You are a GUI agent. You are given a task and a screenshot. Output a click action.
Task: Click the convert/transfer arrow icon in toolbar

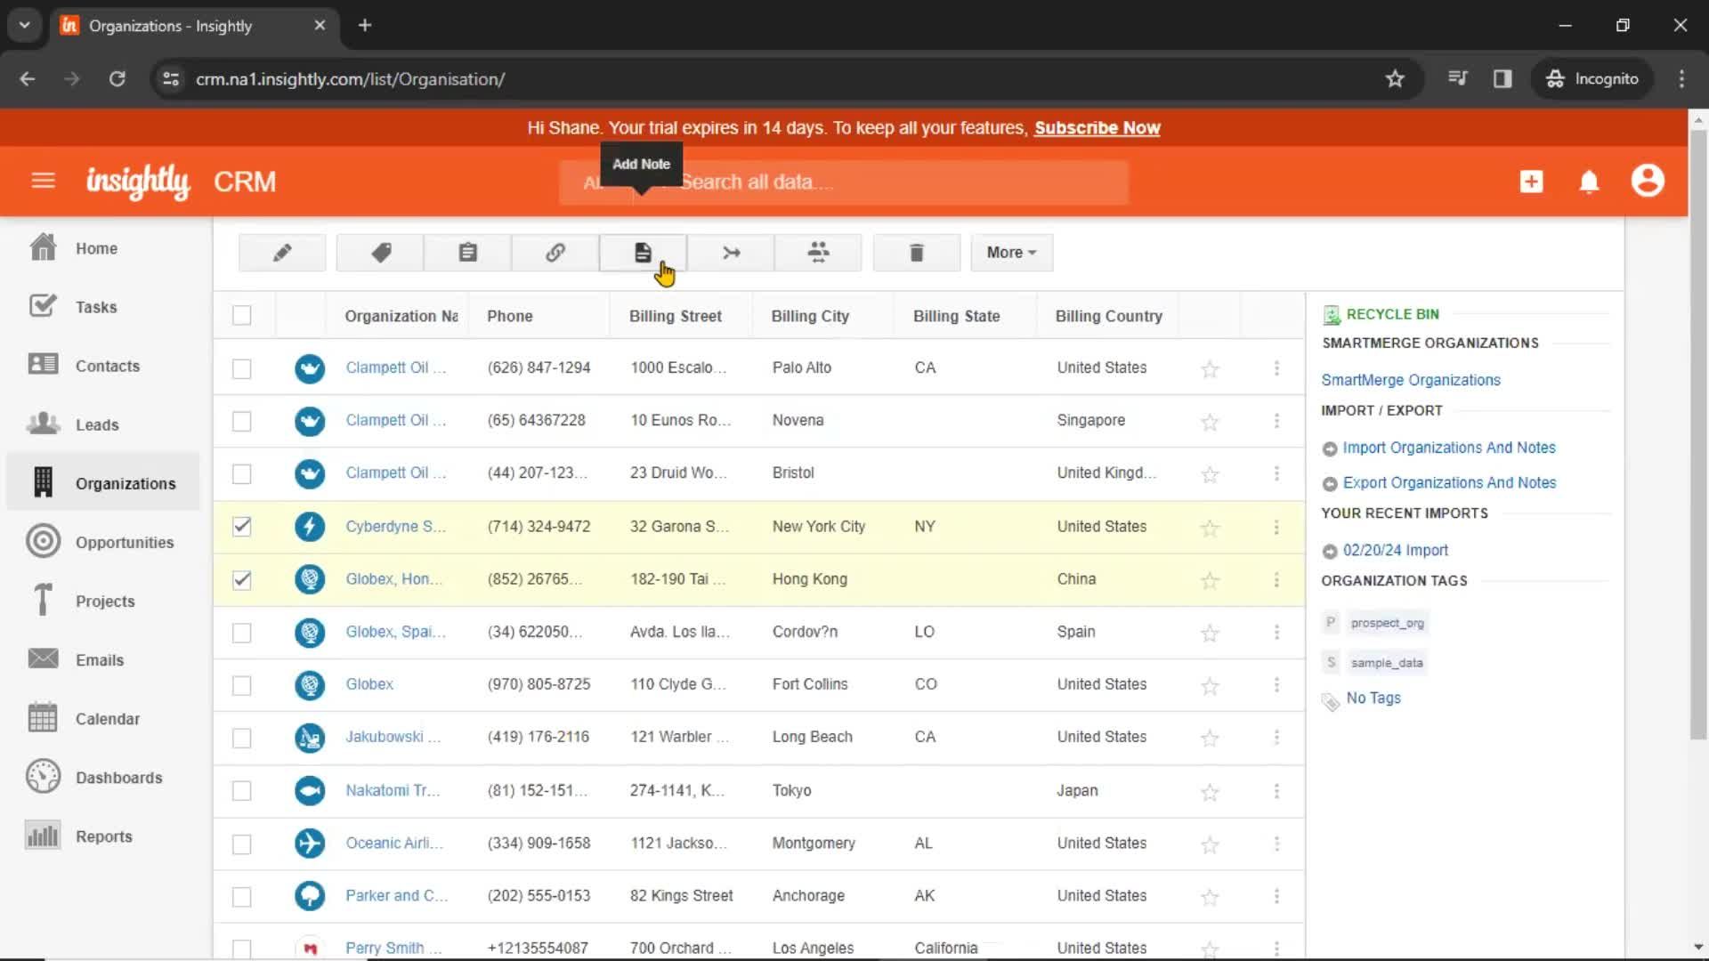click(730, 253)
